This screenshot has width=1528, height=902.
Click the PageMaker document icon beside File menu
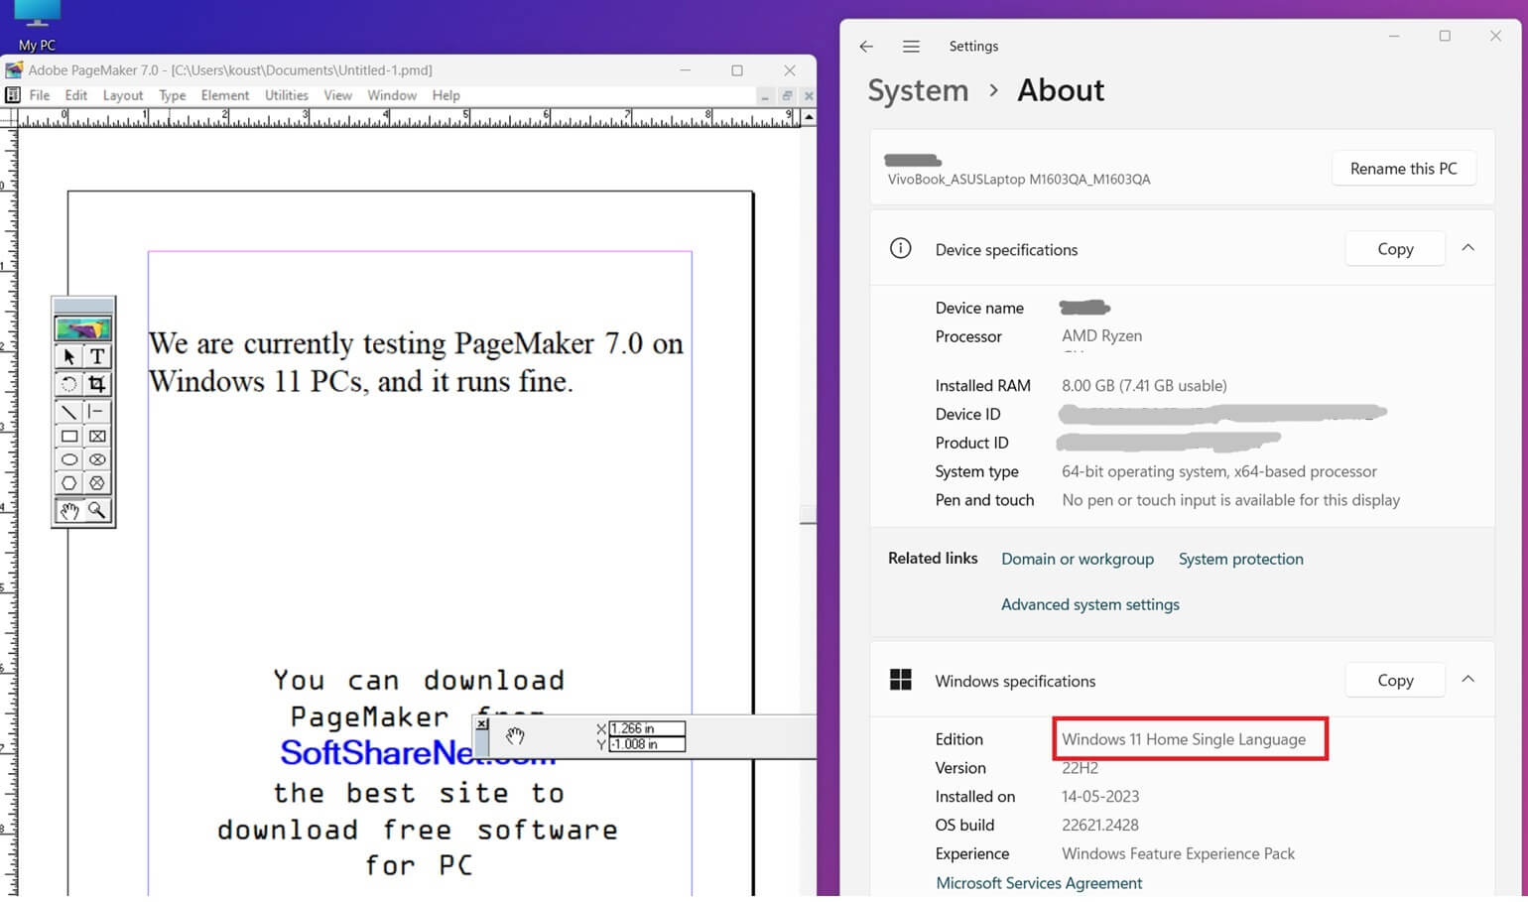pyautogui.click(x=13, y=95)
